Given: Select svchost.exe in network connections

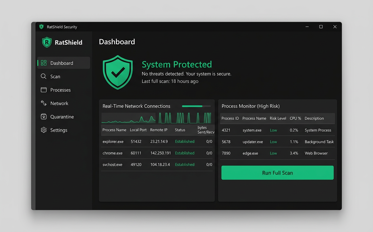Looking at the screenshot, I should click(157, 164).
